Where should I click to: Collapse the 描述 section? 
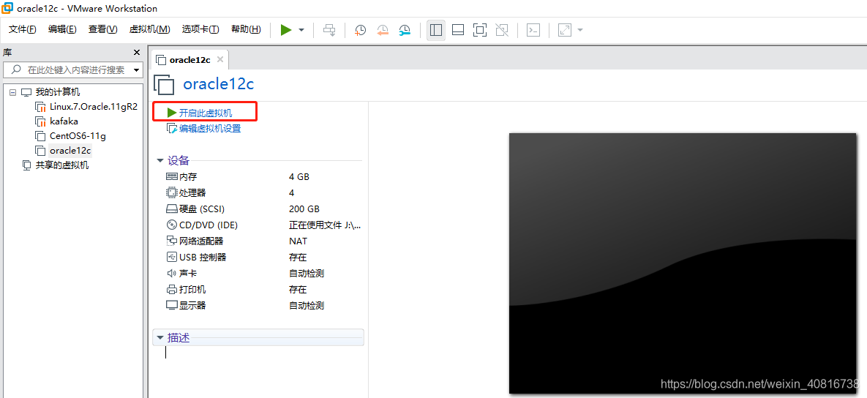tap(160, 337)
